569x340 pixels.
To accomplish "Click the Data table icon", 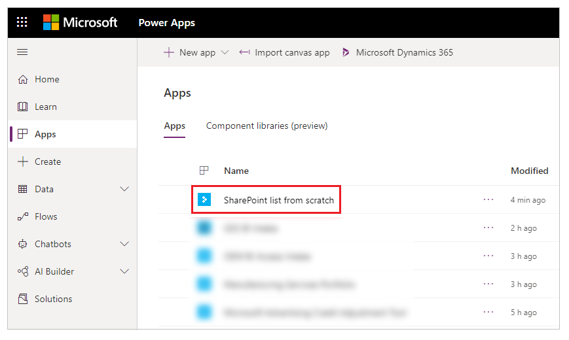I will (x=23, y=189).
